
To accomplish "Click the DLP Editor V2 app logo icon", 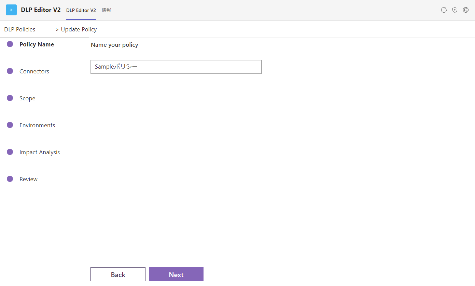I will (11, 10).
